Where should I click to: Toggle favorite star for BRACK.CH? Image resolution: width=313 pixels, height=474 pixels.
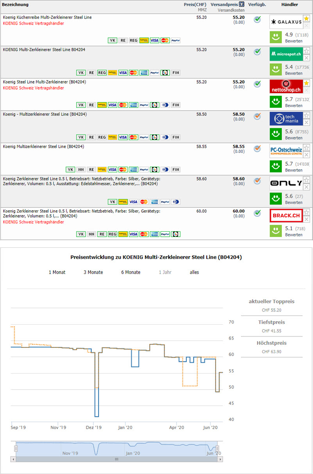(307, 212)
